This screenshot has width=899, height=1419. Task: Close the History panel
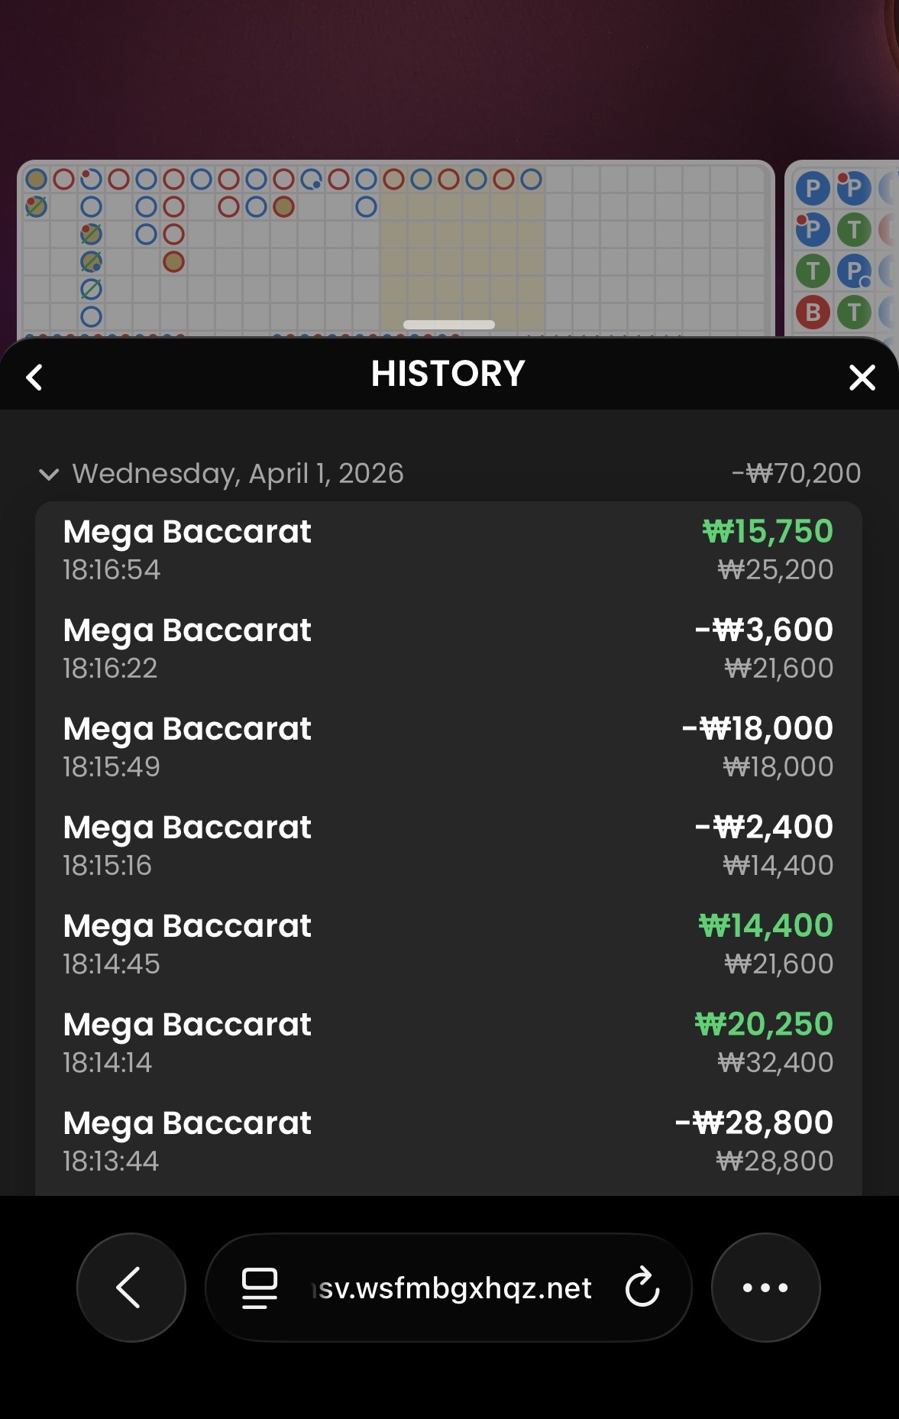click(862, 377)
